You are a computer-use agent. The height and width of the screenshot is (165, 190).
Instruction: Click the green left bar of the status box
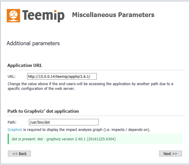pyautogui.click(x=8, y=139)
